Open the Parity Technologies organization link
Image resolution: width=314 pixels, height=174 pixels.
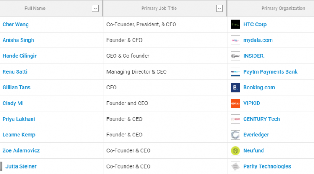click(267, 166)
